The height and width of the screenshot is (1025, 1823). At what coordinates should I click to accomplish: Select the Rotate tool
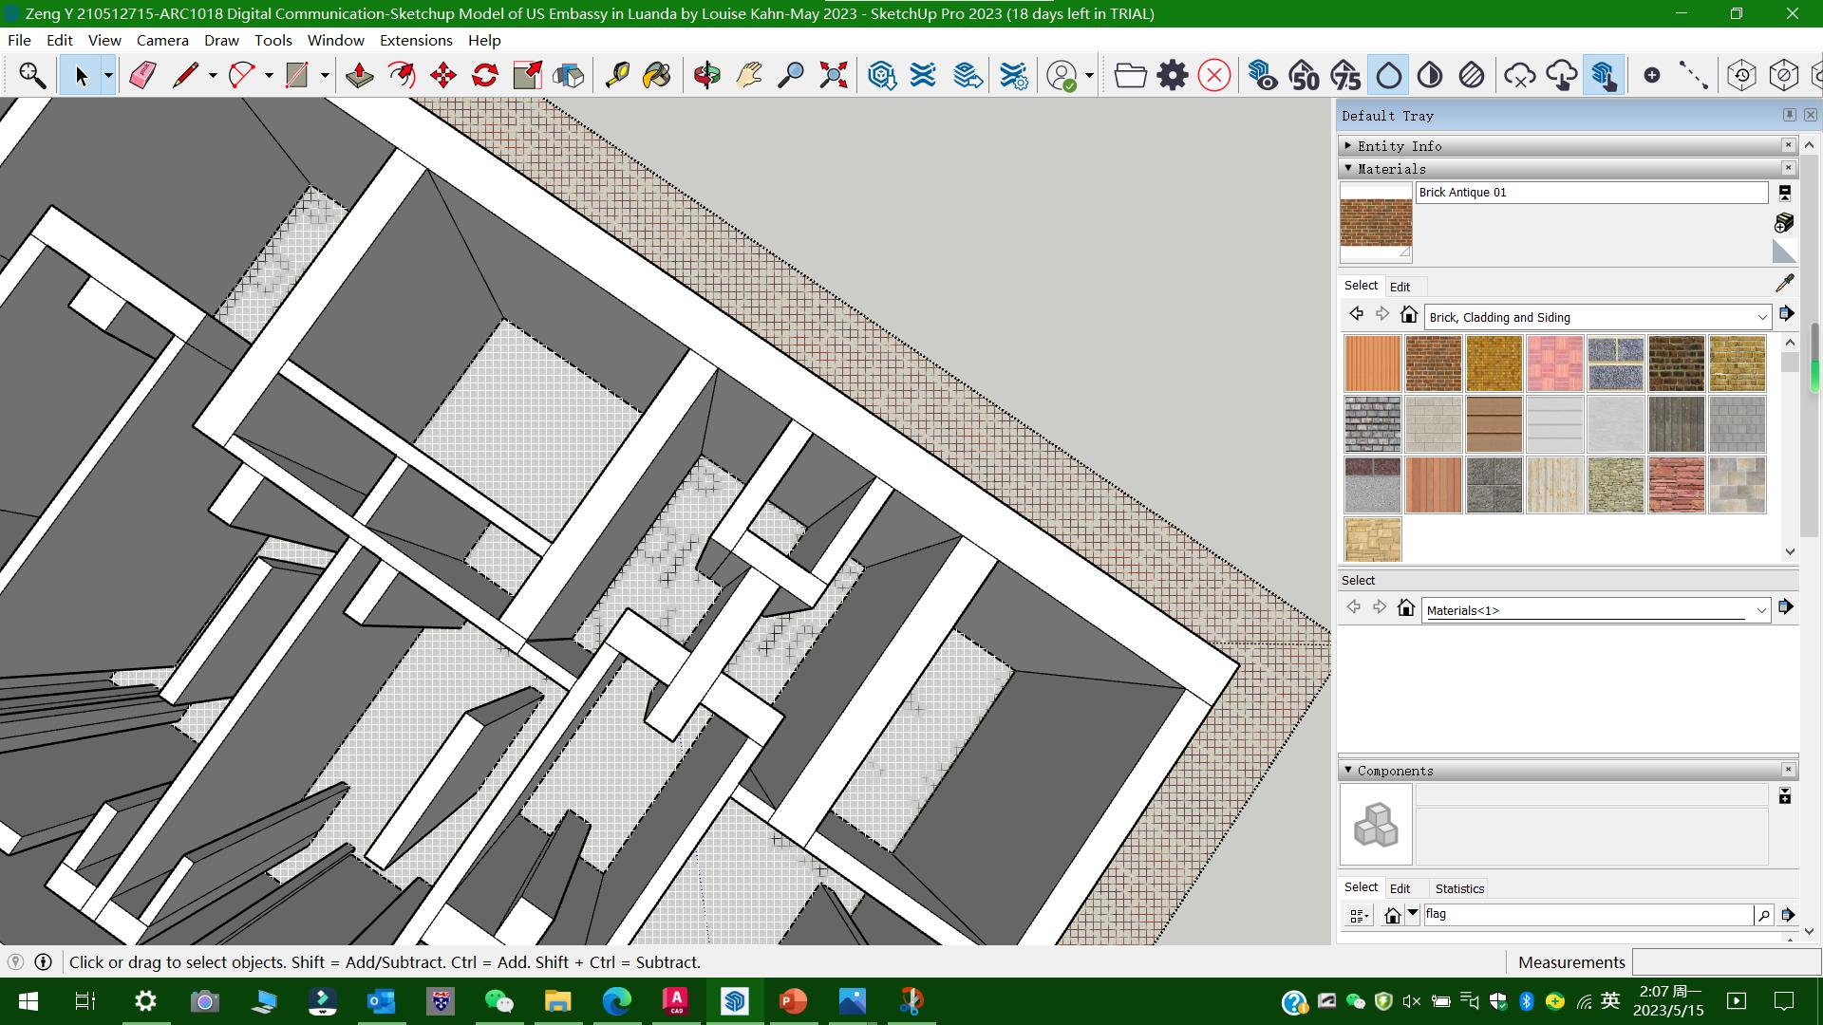485,75
